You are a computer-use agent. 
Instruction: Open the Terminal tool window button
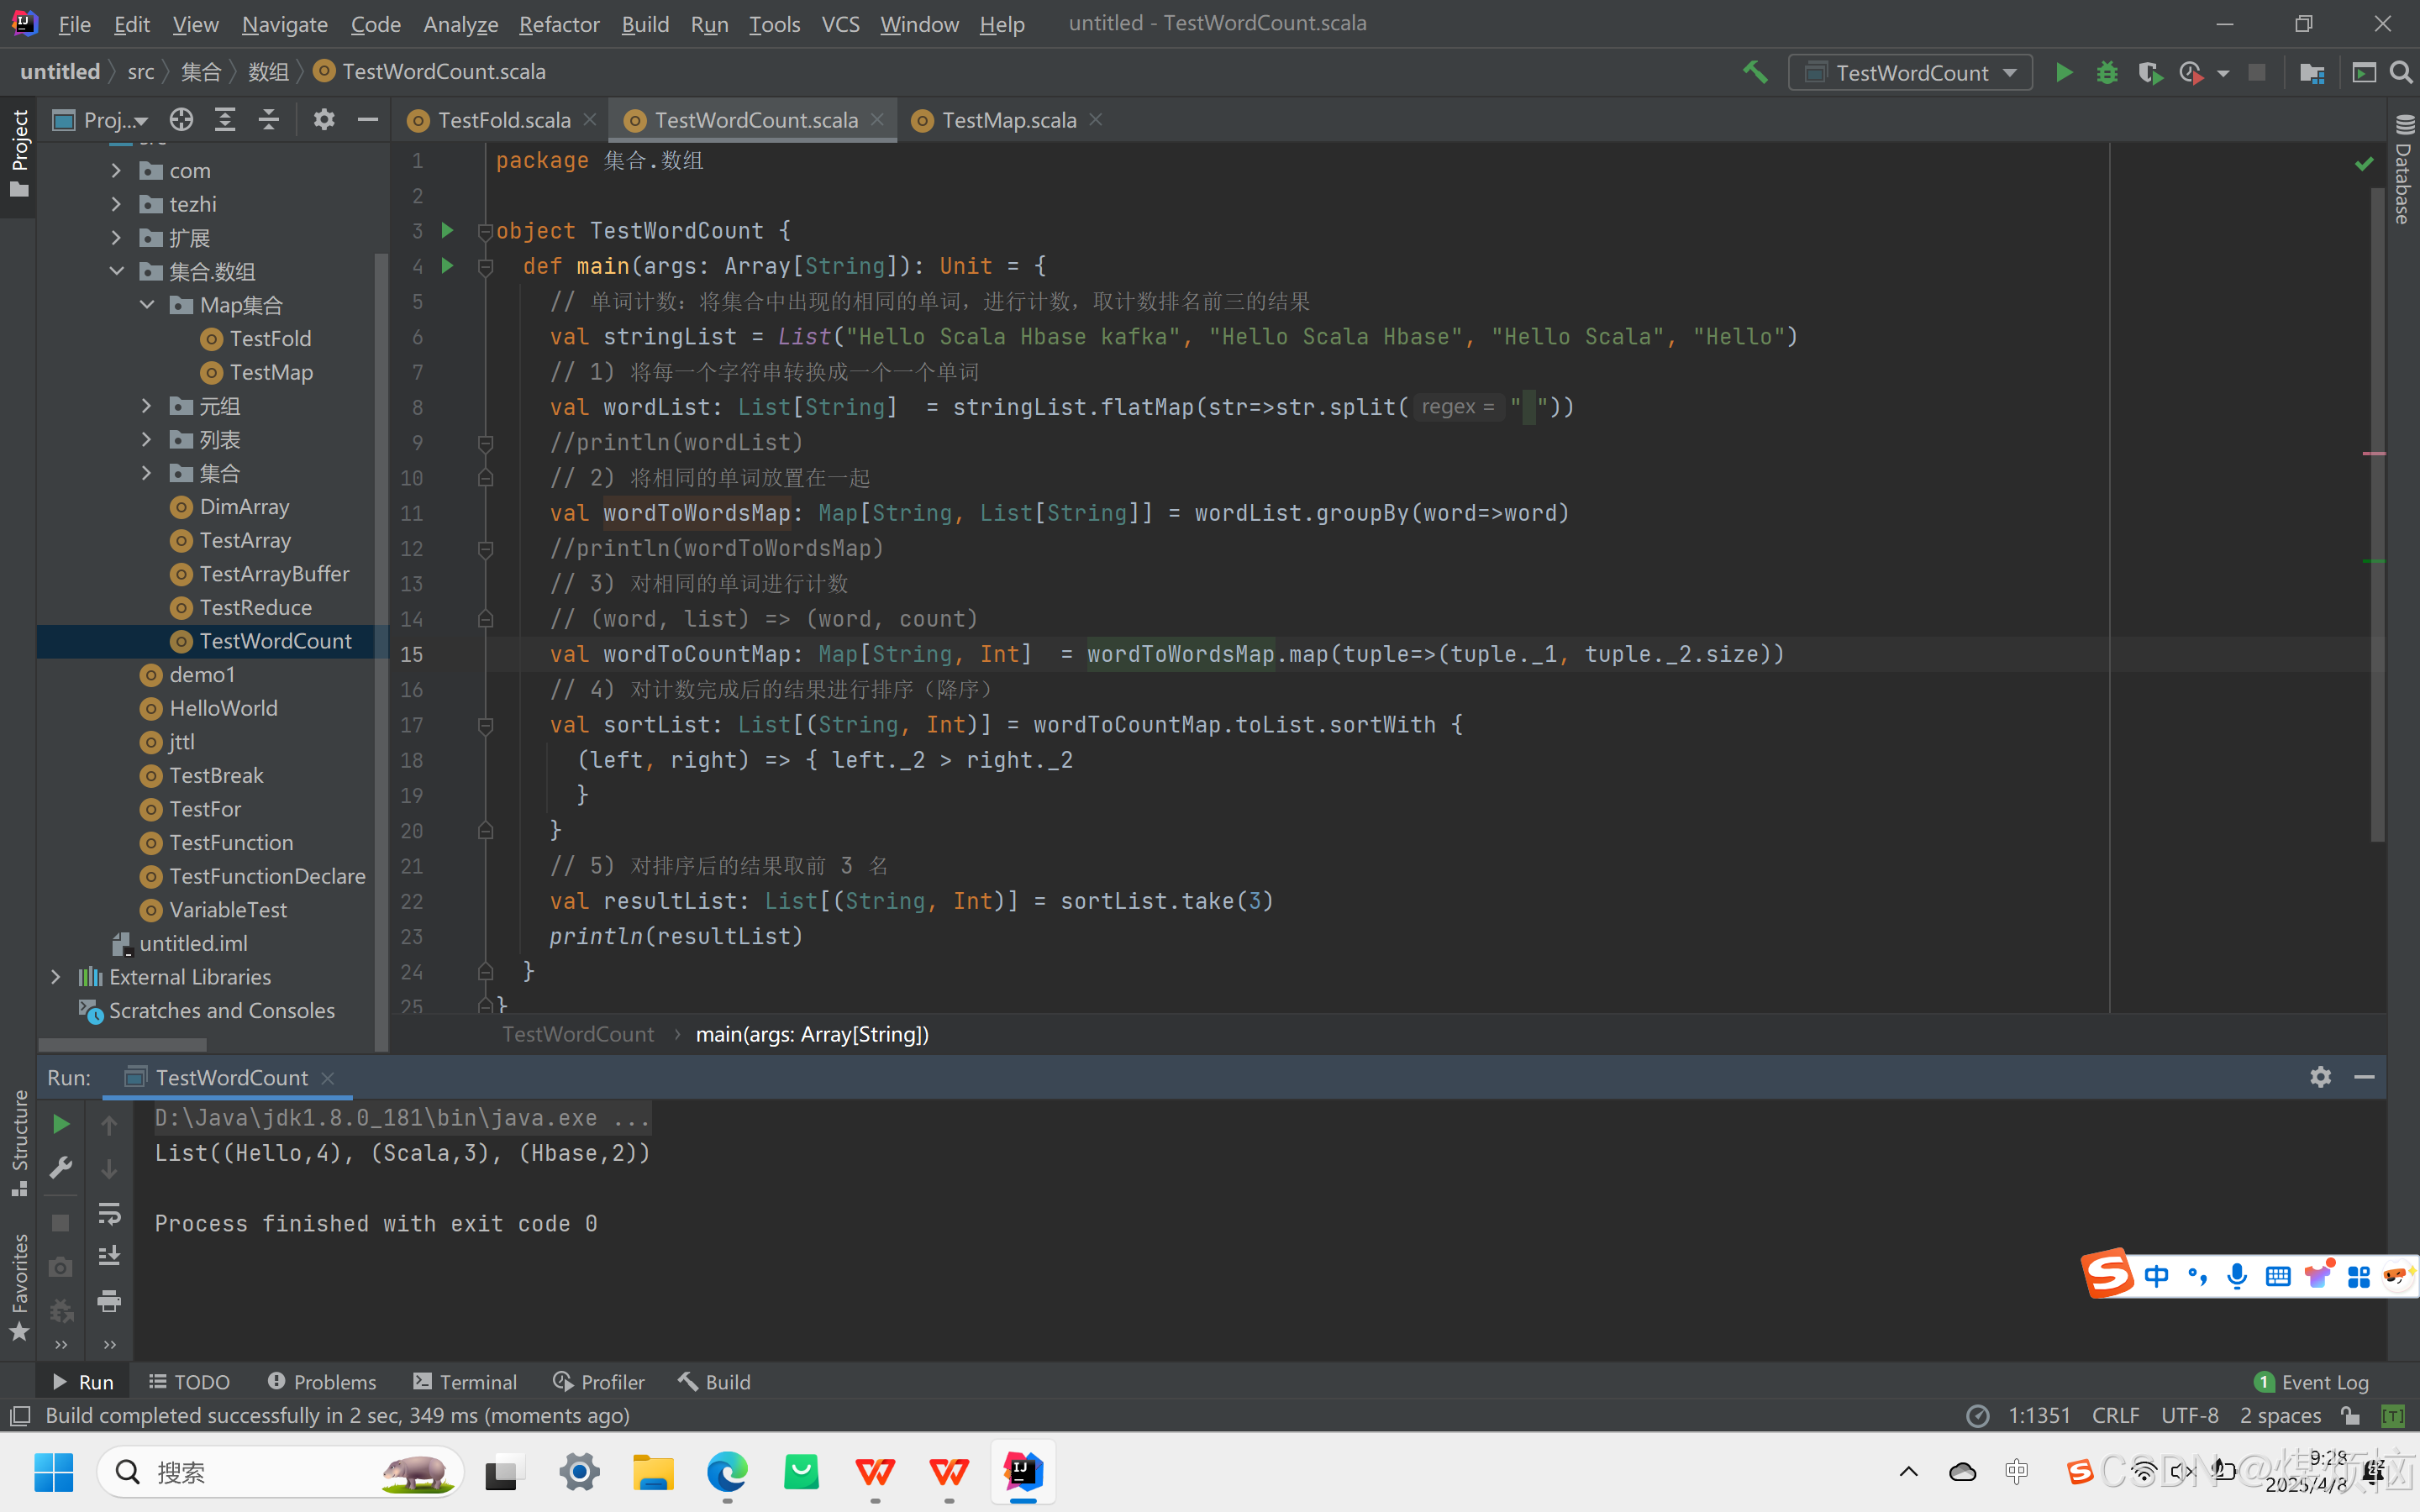(465, 1382)
